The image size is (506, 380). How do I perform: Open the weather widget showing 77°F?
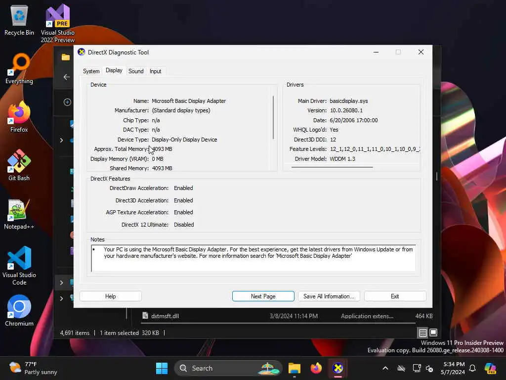(x=33, y=368)
